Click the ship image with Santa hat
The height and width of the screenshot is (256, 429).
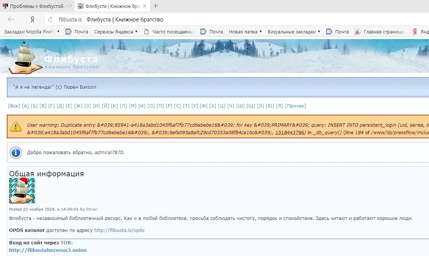tap(22, 191)
